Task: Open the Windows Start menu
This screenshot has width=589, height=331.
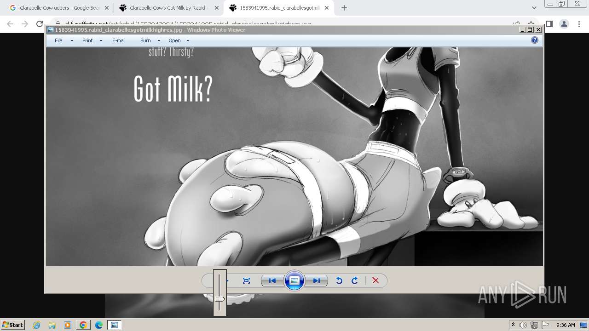Action: (12, 325)
